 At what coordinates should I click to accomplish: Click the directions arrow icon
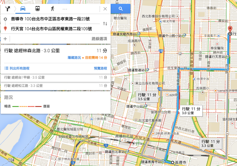[8, 9]
